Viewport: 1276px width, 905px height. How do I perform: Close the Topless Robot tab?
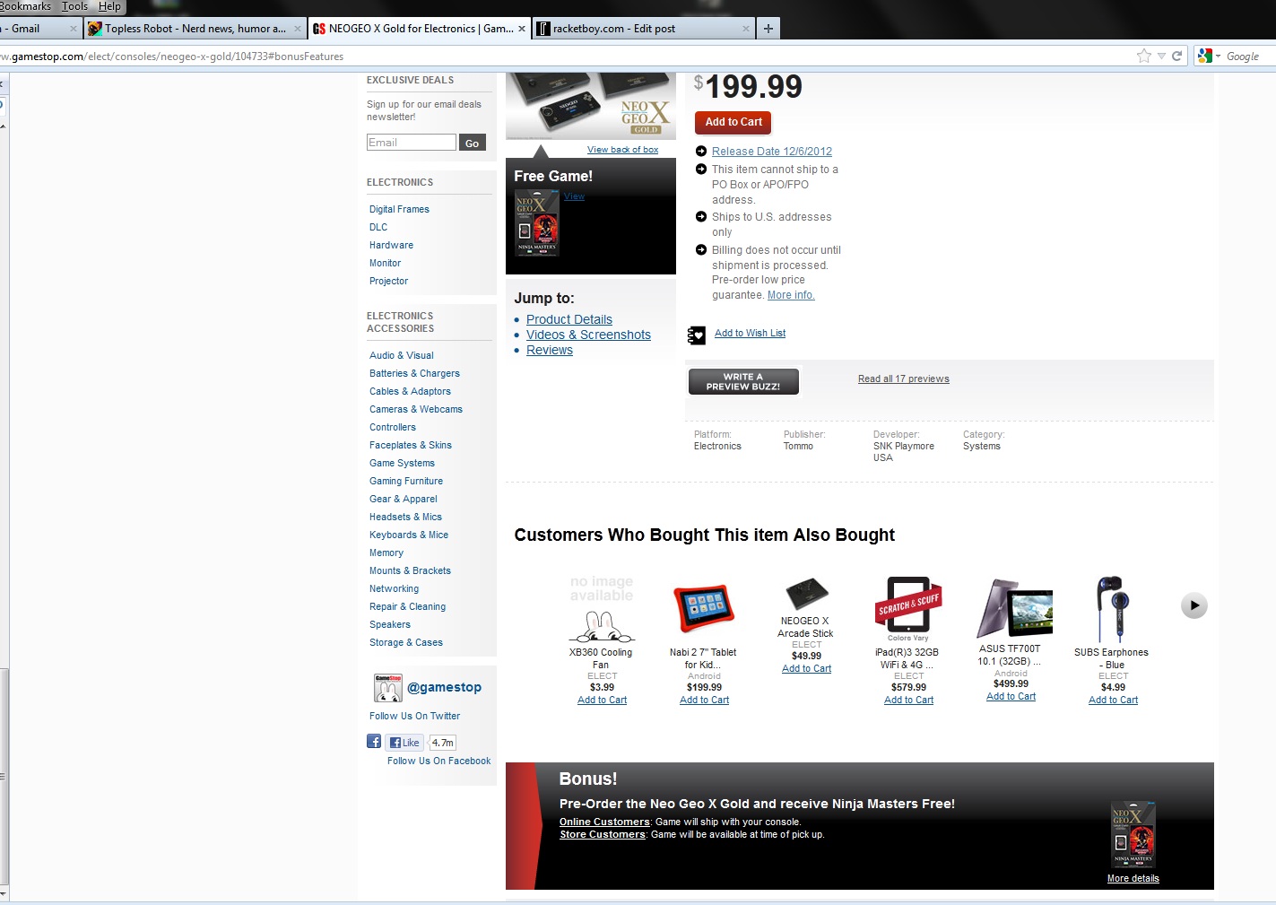pos(298,29)
